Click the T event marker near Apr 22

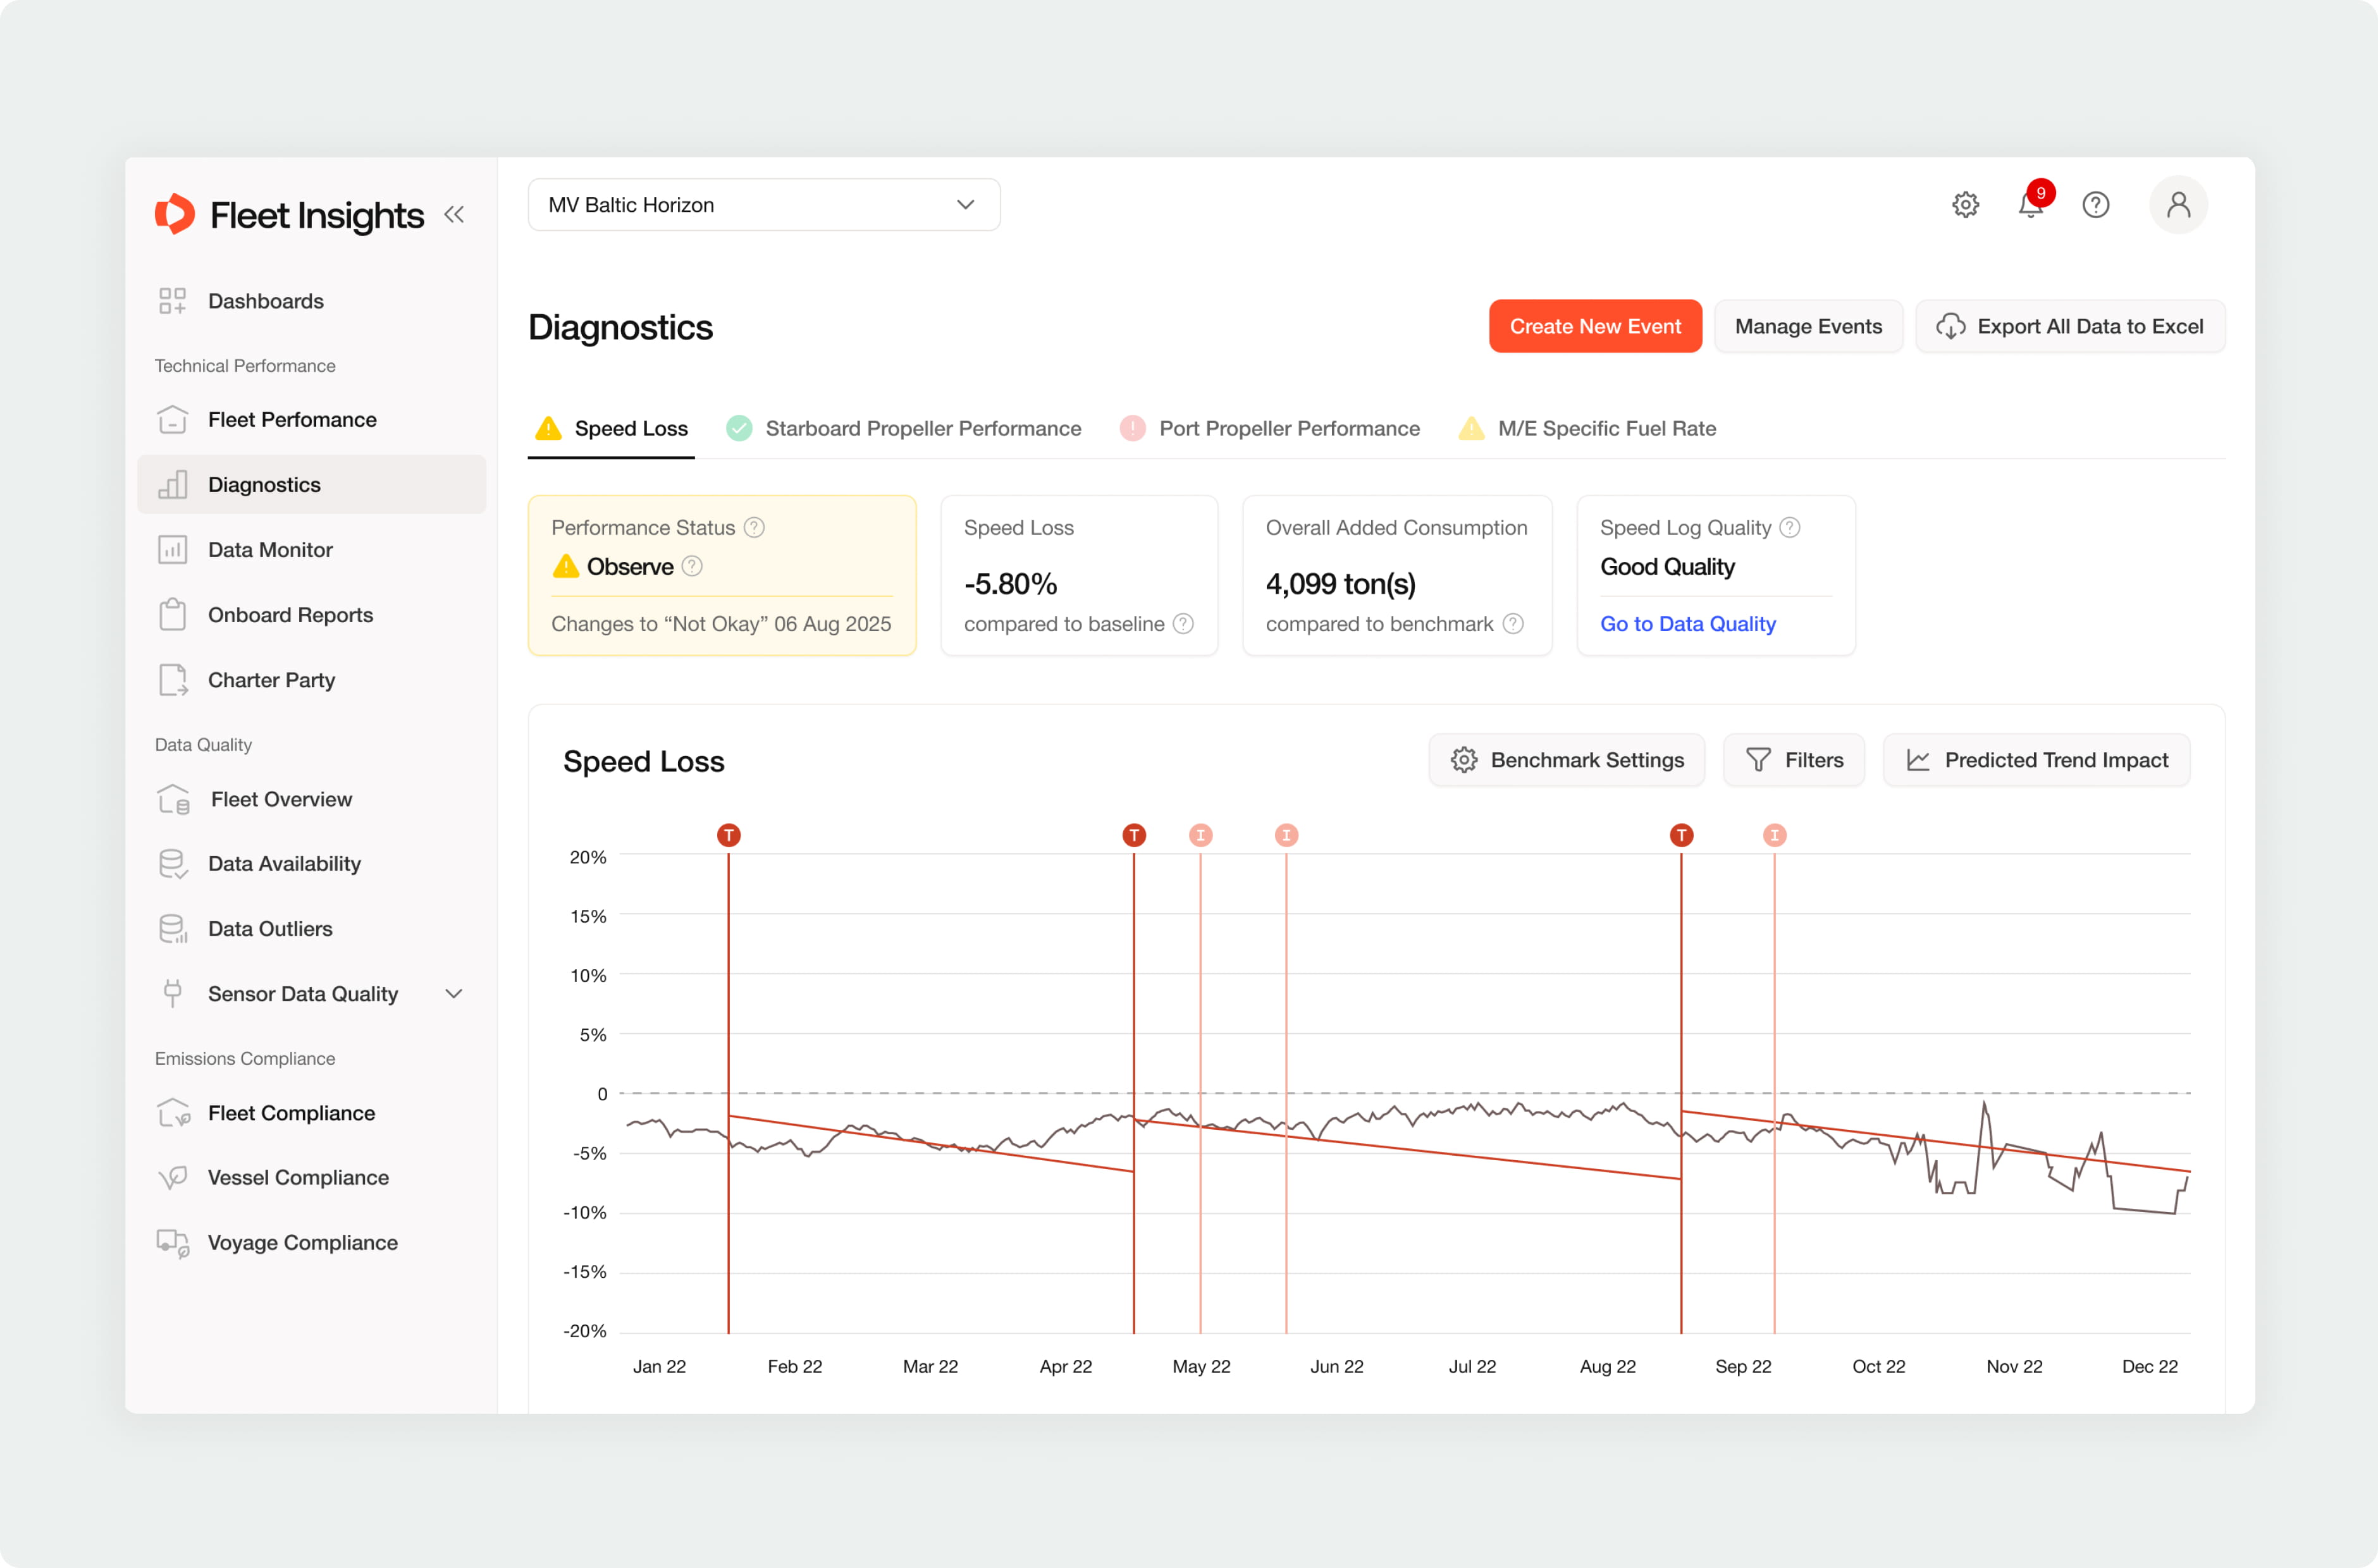click(1134, 835)
